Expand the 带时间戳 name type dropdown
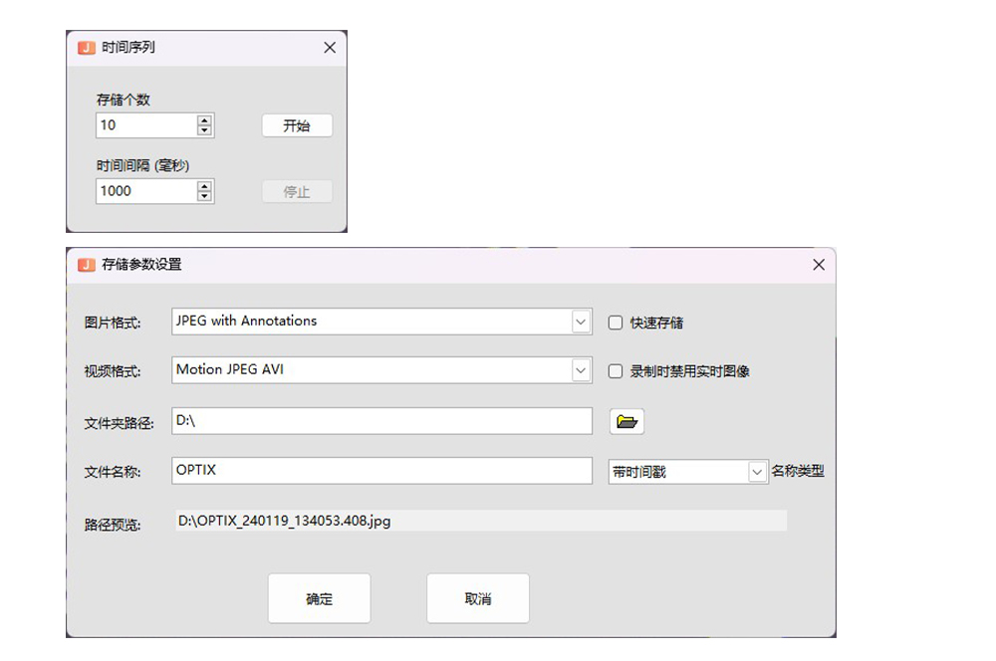This screenshot has width=996, height=661. pos(757,472)
